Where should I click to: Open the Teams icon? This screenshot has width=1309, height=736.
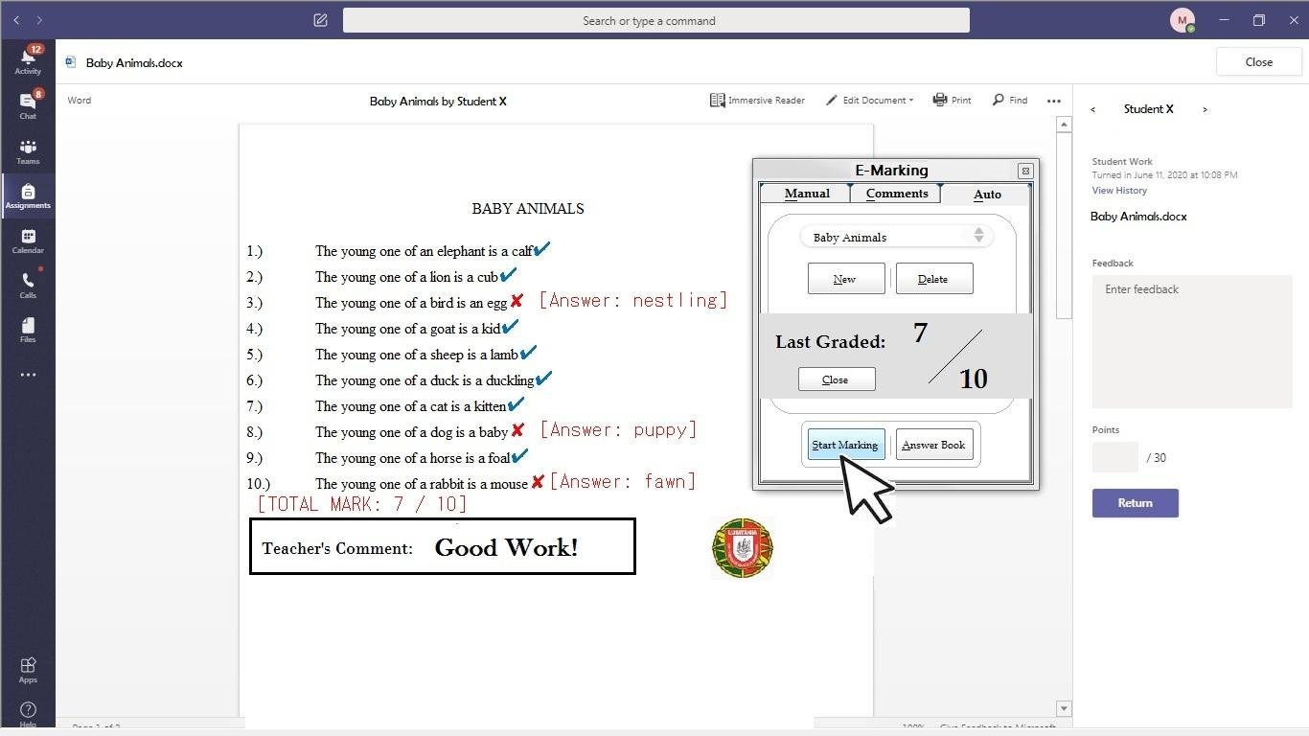pos(28,149)
